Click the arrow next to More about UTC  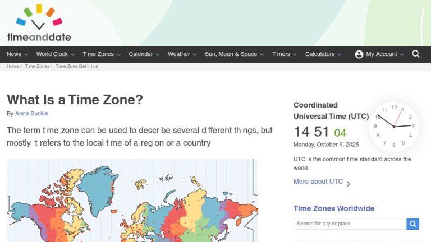[349, 183]
